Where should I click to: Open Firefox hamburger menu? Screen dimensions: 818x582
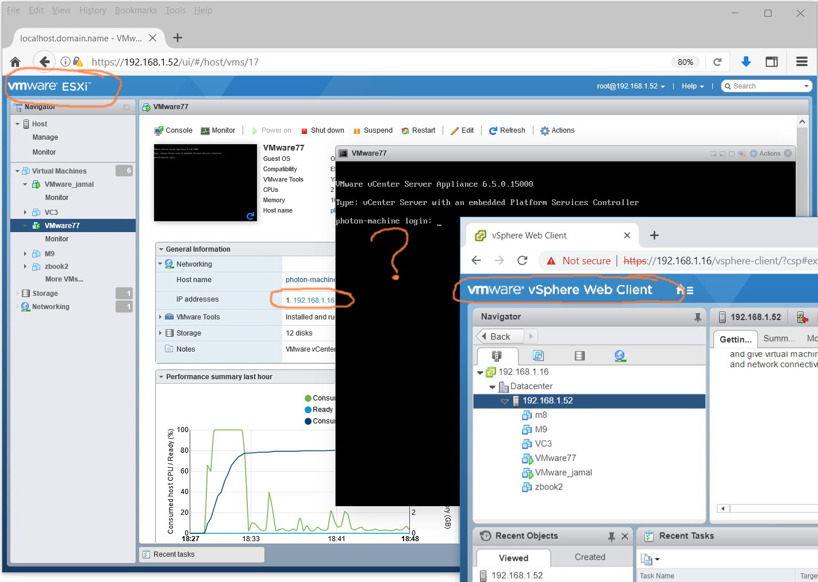point(802,61)
